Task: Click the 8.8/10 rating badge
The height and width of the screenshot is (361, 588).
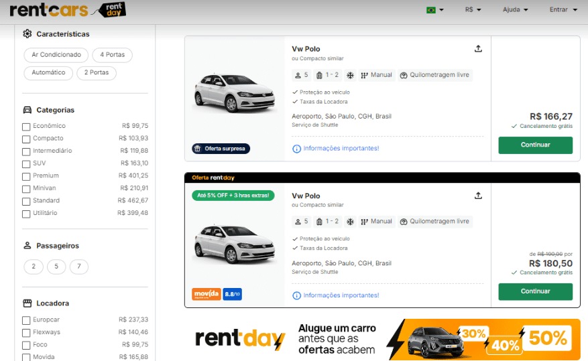Action: tap(232, 294)
